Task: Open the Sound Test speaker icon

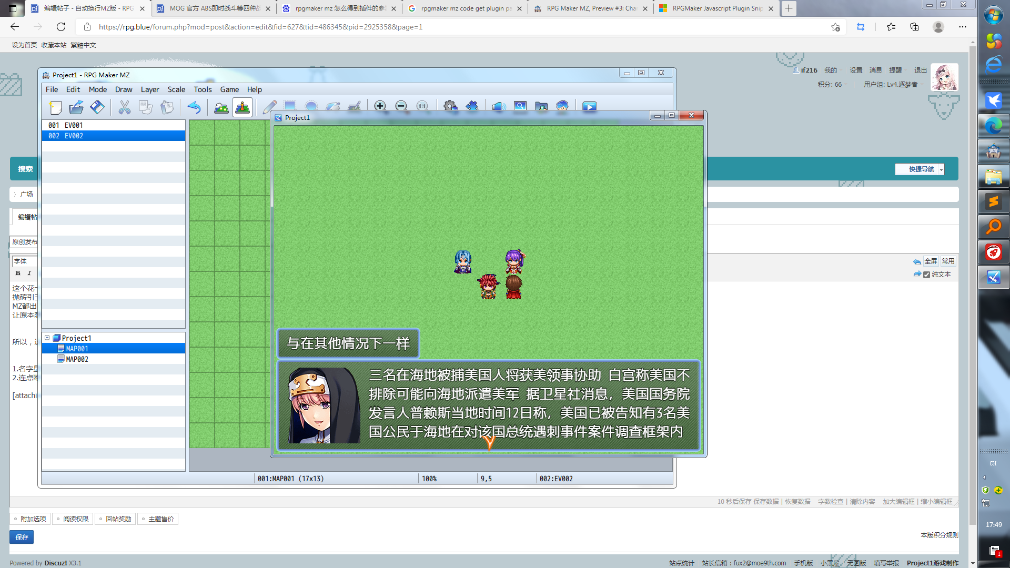Action: (499, 106)
